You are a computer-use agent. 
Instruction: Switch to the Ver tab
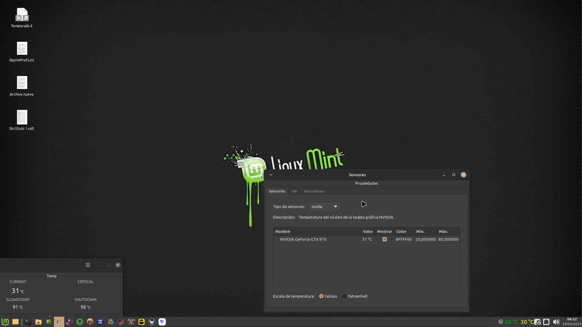pos(294,191)
